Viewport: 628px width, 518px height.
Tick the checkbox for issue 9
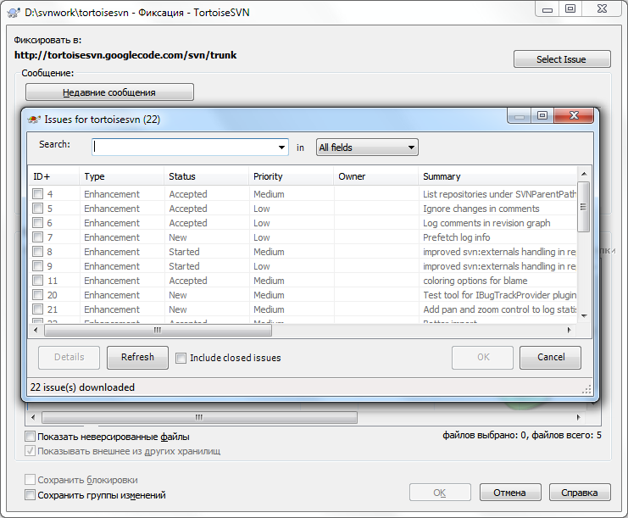(x=37, y=266)
